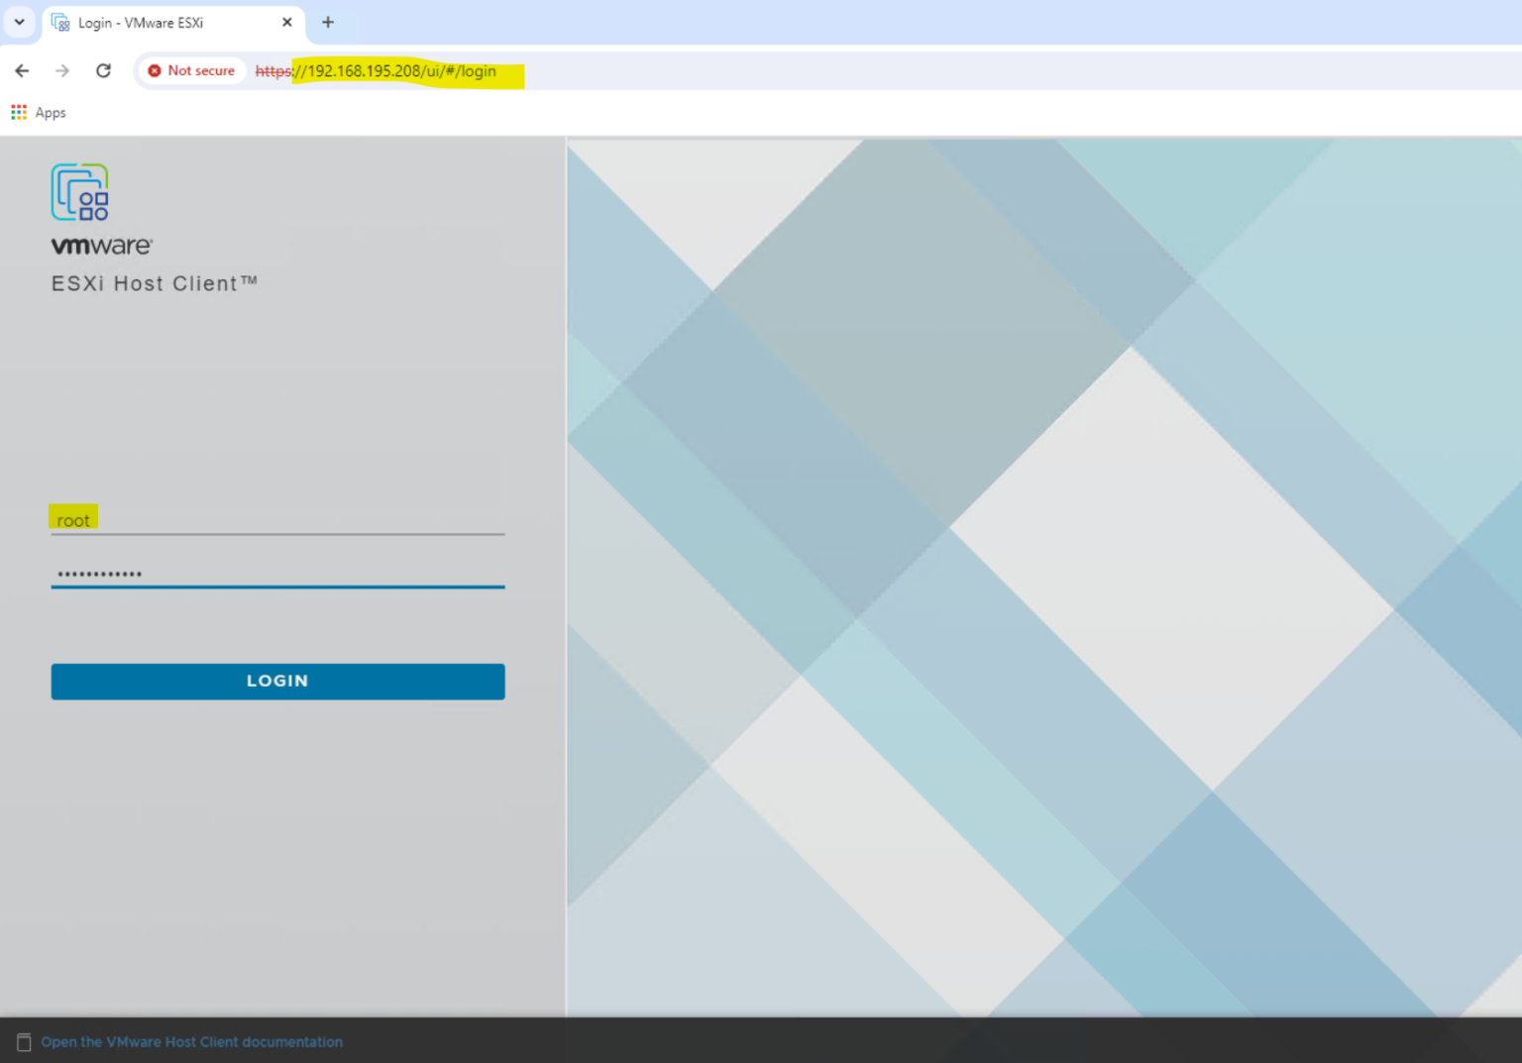Click the favicon on the browser tab
Image resolution: width=1522 pixels, height=1063 pixels.
click(x=58, y=22)
